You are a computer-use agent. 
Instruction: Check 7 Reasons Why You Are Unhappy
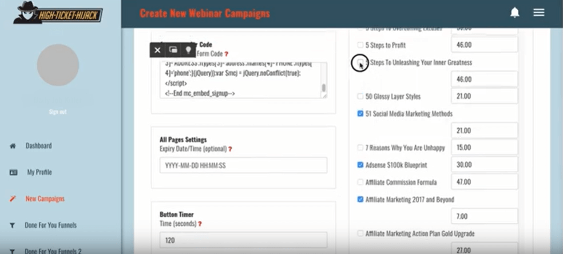[x=360, y=148]
